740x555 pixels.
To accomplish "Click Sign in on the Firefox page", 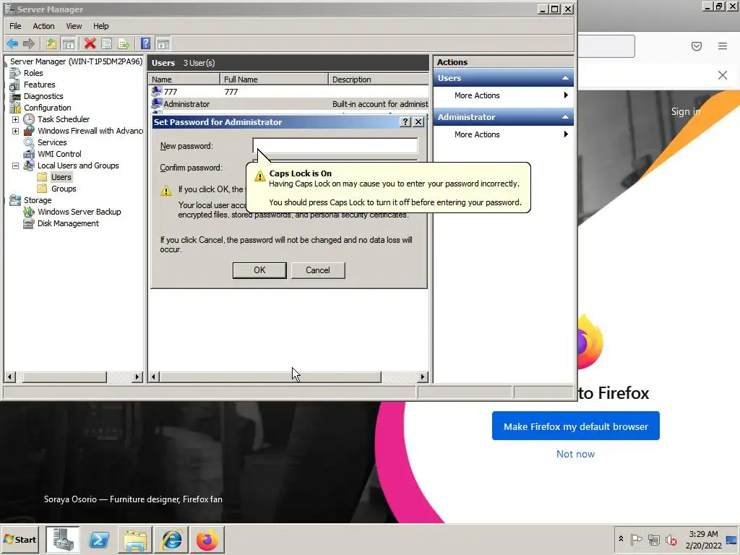I will coord(686,112).
